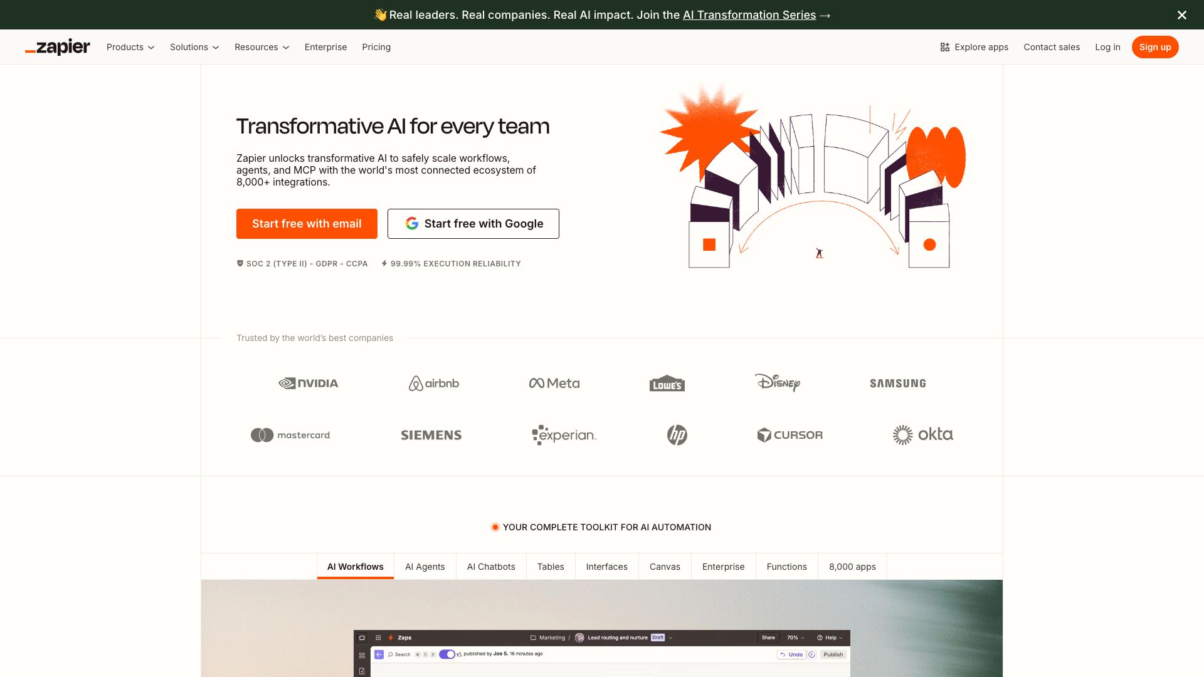Dismiss the announcement banner with the X
Viewport: 1204px width, 677px height.
click(1181, 14)
